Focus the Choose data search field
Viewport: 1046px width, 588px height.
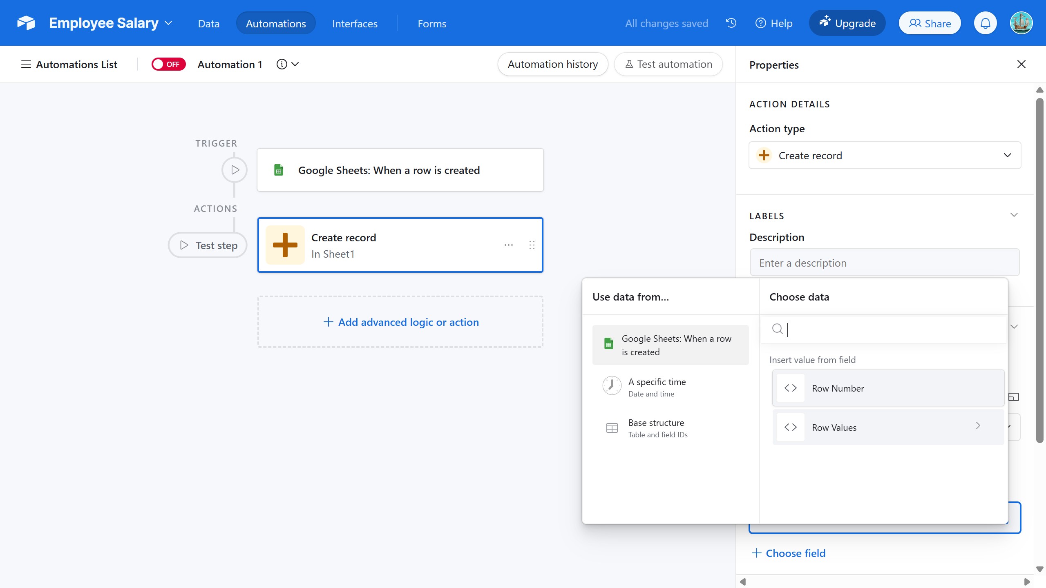[x=884, y=329]
